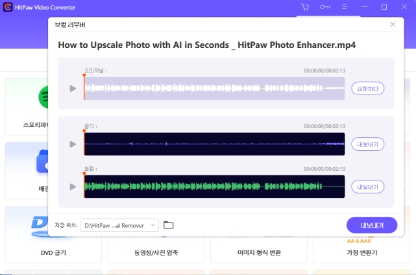The width and height of the screenshot is (416, 275).
Task: Click inside the music waveform
Action: click(214, 144)
